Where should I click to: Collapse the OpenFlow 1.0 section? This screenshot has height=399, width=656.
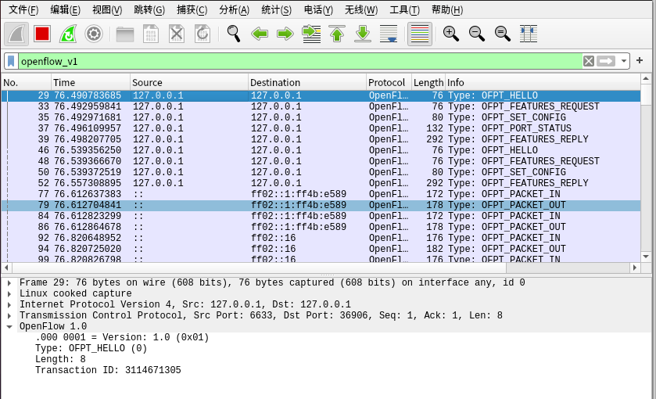click(x=9, y=326)
